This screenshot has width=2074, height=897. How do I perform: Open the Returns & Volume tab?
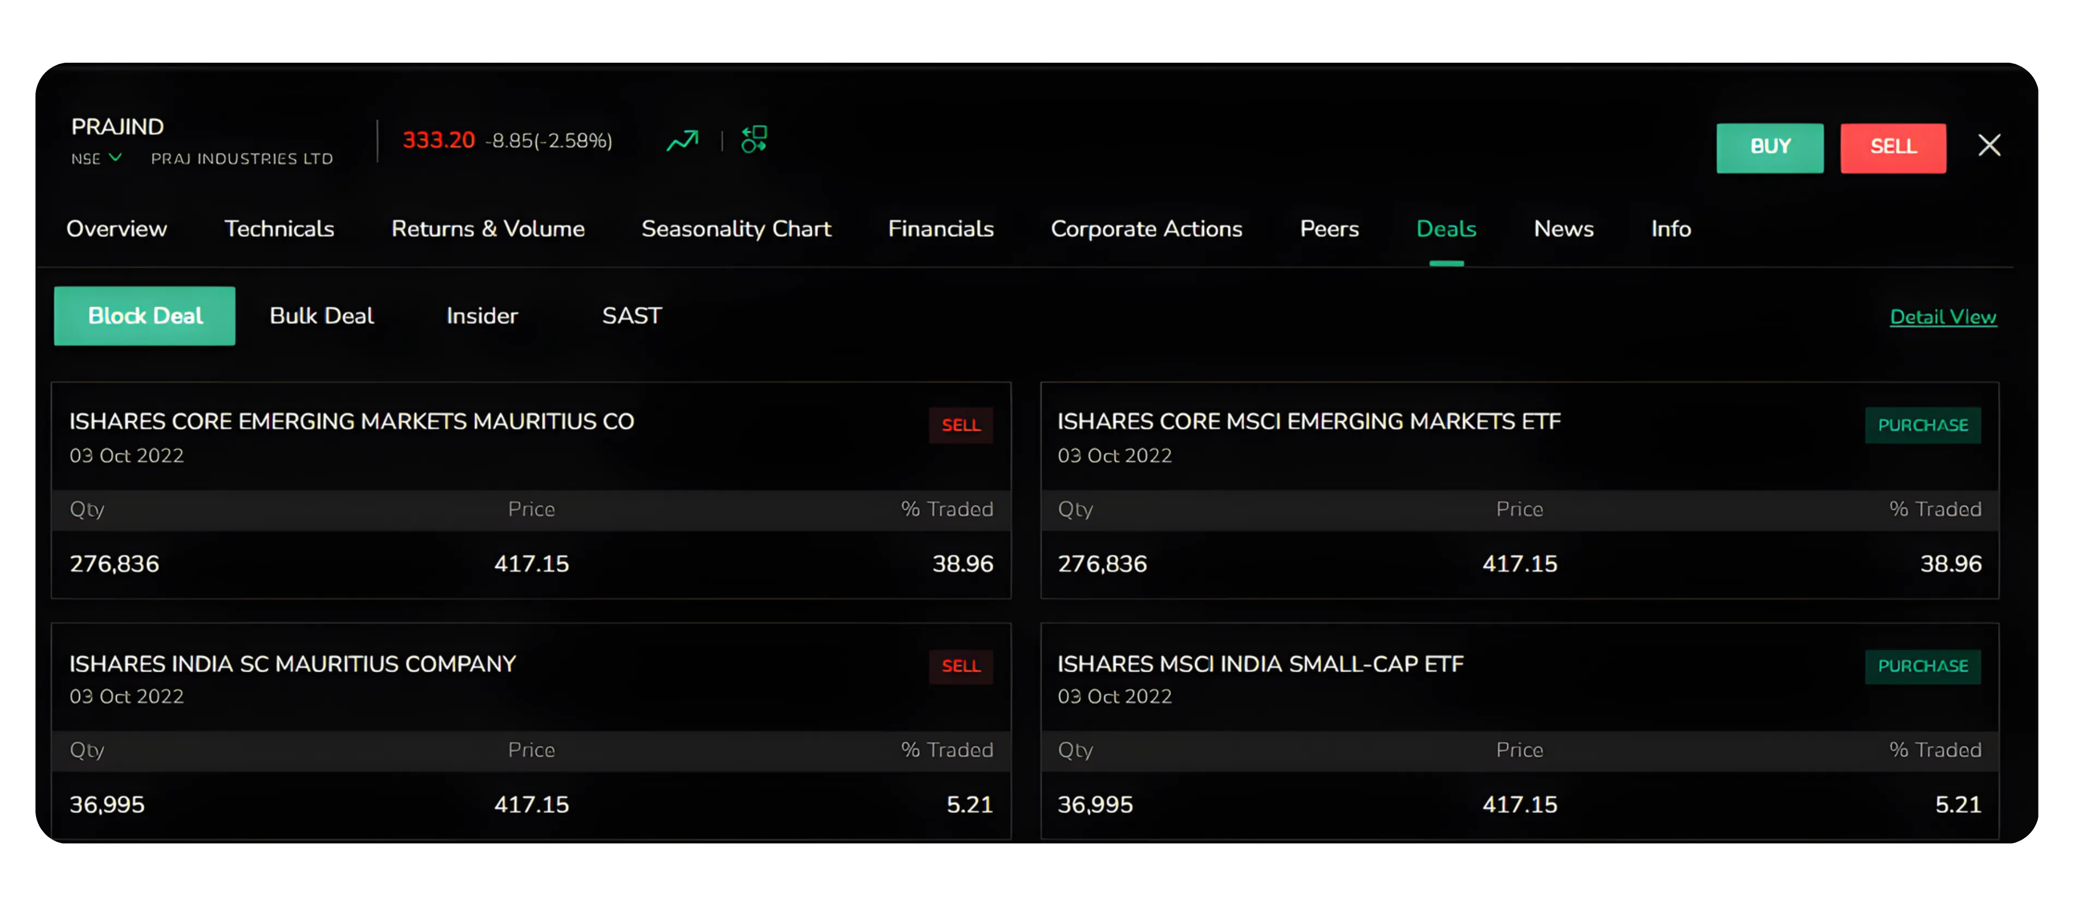[x=487, y=229]
